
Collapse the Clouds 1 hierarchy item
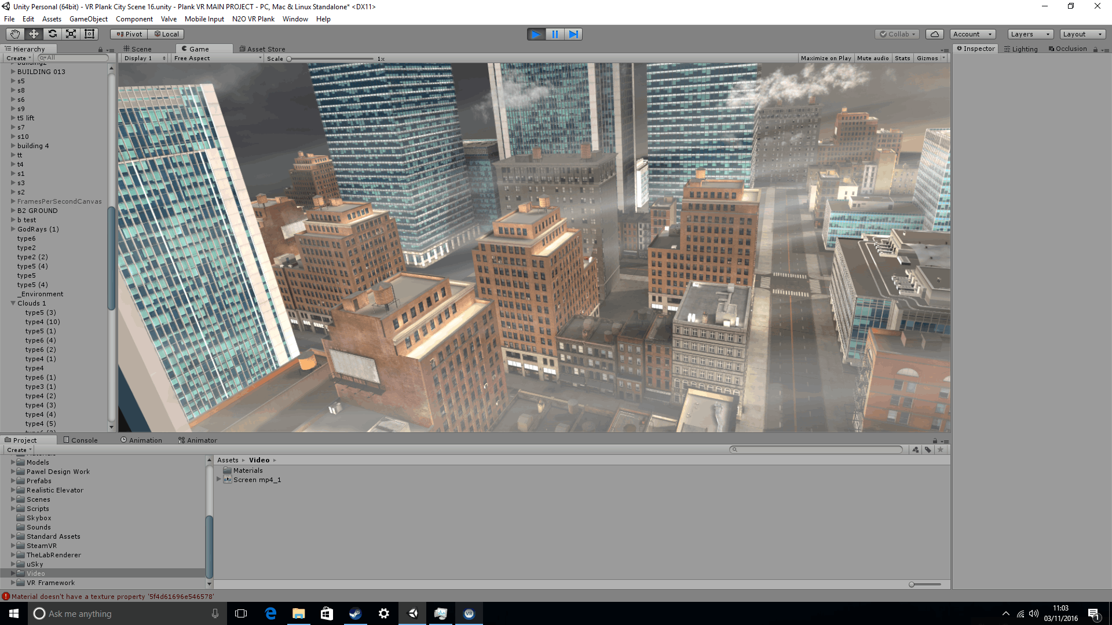coord(13,303)
